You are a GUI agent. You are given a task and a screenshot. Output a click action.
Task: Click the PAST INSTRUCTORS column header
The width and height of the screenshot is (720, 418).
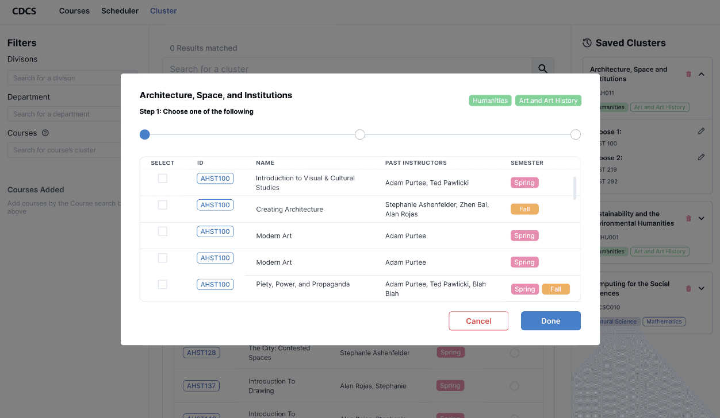pyautogui.click(x=416, y=163)
